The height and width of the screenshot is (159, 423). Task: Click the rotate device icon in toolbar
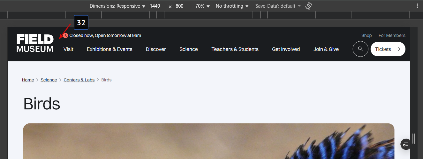308,6
